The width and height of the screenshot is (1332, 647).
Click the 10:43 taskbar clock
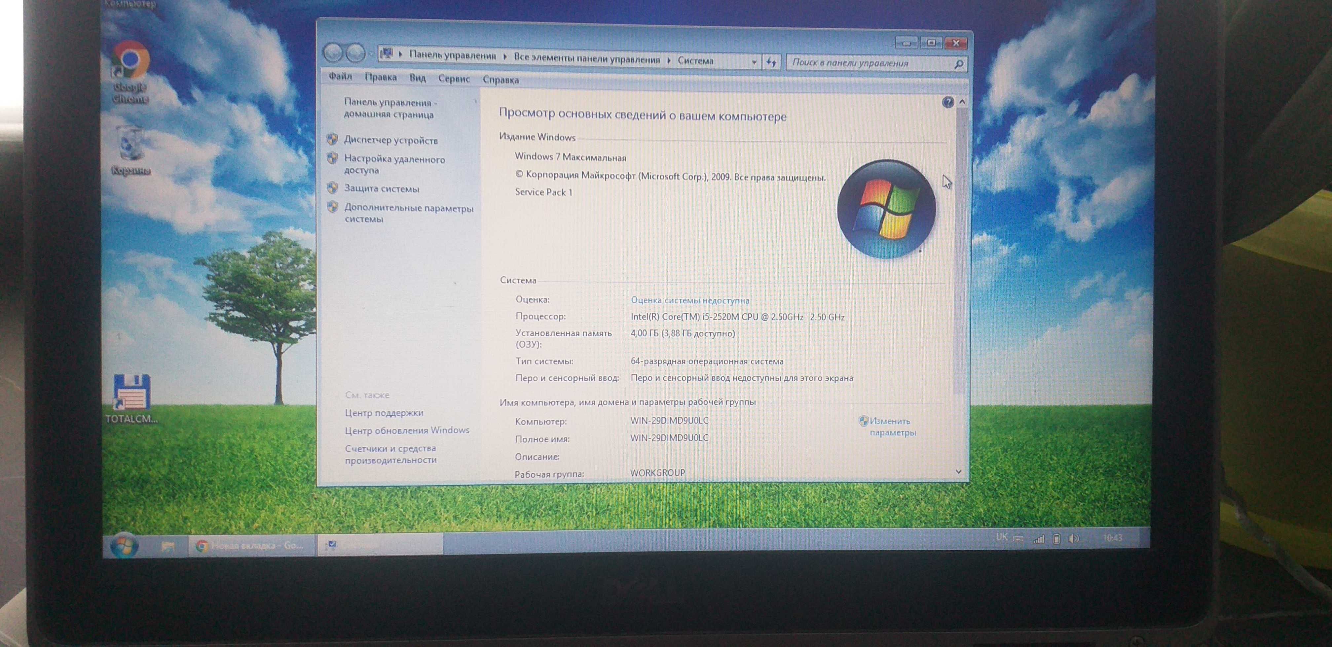1112,538
